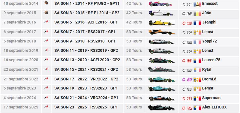Open SAISON 13 - 2020 - ACFL2020 - GP2
The image size is (240, 113).
point(87,60)
